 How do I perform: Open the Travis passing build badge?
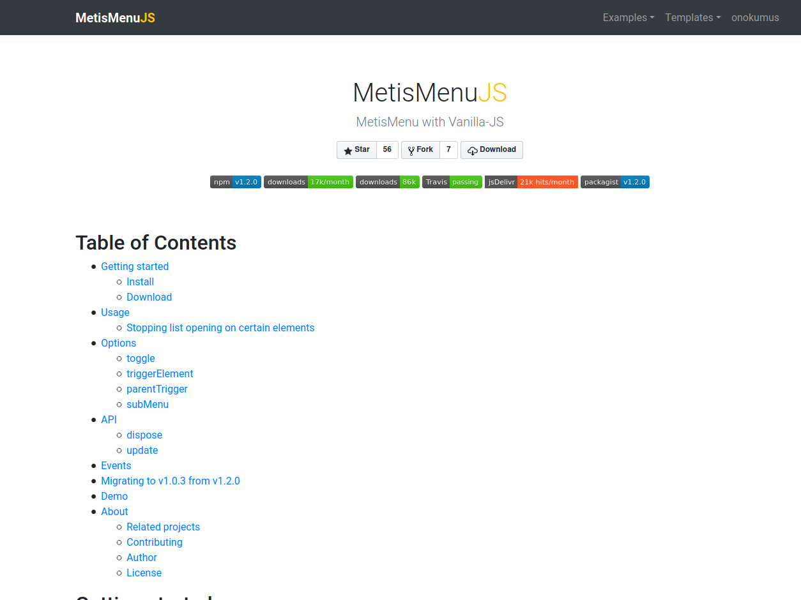coord(452,182)
